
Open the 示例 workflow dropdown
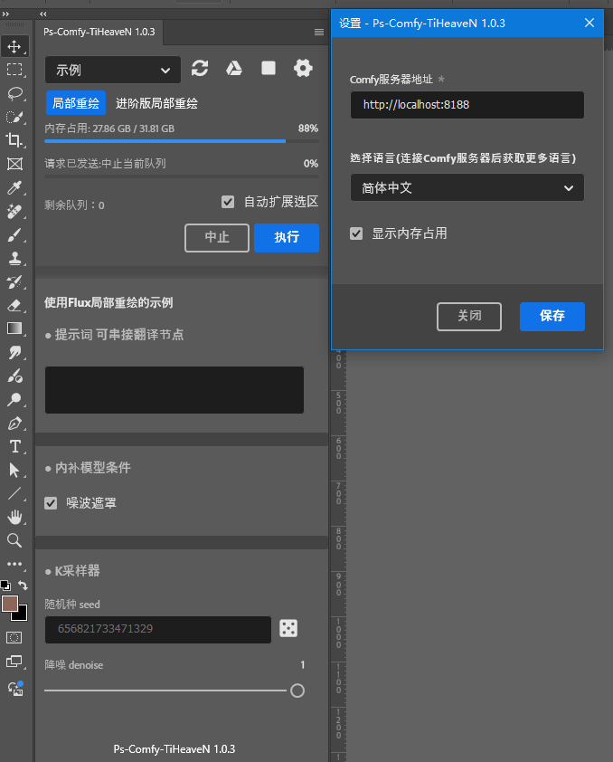pyautogui.click(x=113, y=70)
